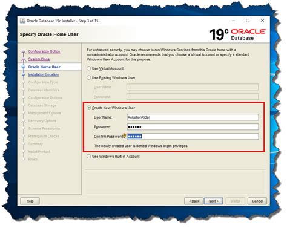Click the Finish step label
The width and height of the screenshot is (287, 228).
coord(33,159)
